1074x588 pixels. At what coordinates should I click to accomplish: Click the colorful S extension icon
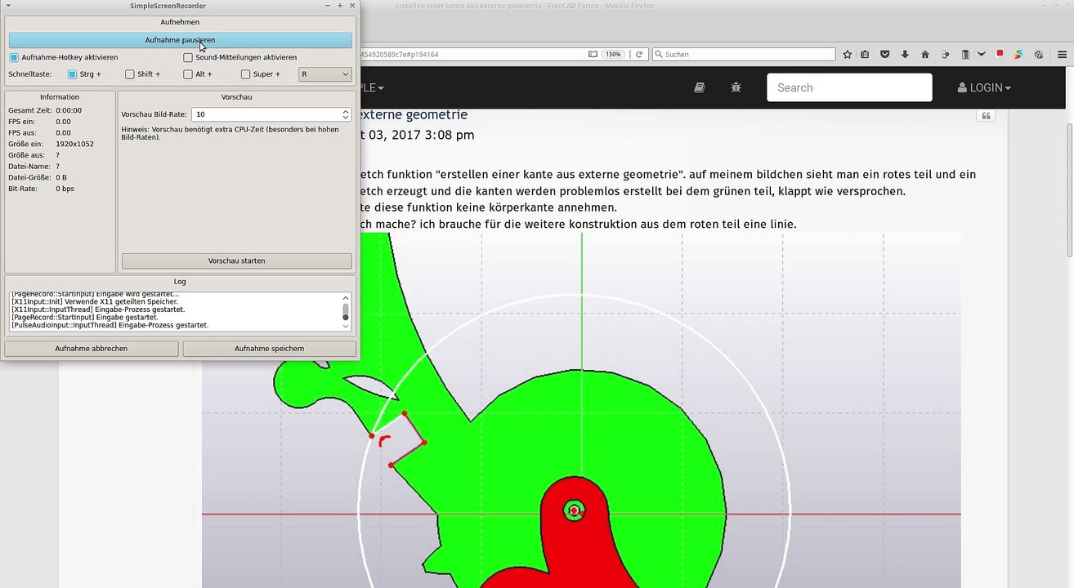point(1018,55)
